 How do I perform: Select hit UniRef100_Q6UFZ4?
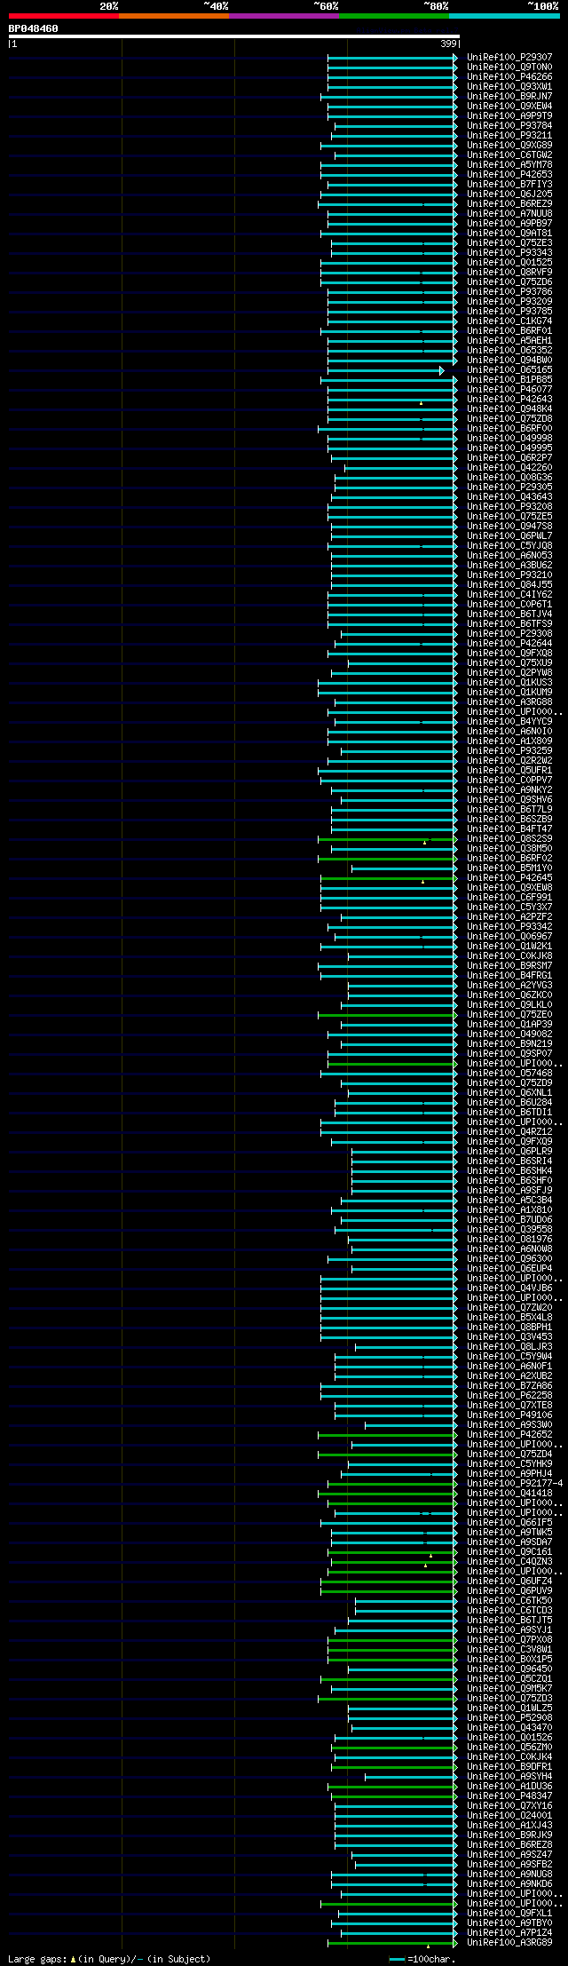coord(509,1581)
